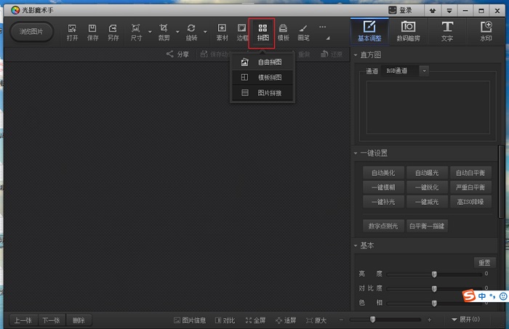Choose 图片拼接 from the collage menu
The width and height of the screenshot is (509, 329).
point(262,93)
